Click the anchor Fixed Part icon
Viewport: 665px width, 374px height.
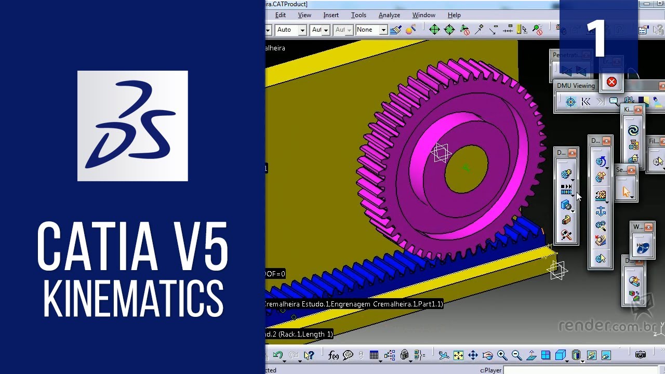(x=601, y=211)
